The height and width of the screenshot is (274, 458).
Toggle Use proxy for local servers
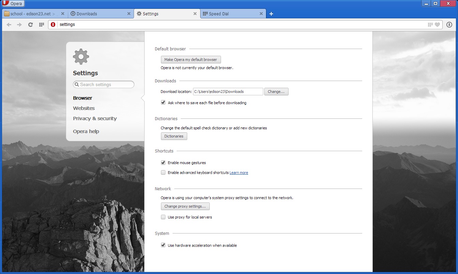pos(163,217)
